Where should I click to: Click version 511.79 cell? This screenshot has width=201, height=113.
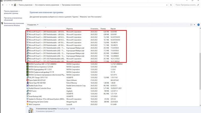tap(113, 72)
